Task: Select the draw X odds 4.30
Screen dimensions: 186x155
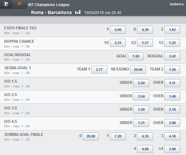Action: click(x=145, y=30)
